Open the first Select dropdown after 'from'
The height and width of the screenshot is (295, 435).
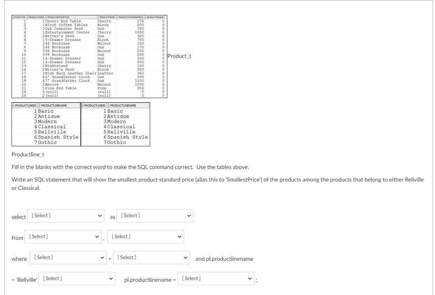click(x=63, y=237)
